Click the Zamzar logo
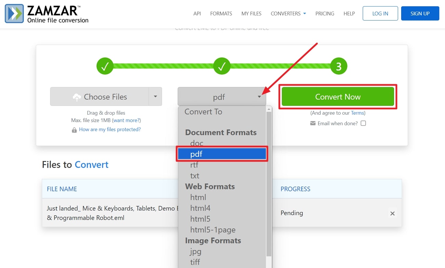The height and width of the screenshot is (268, 445). [47, 14]
